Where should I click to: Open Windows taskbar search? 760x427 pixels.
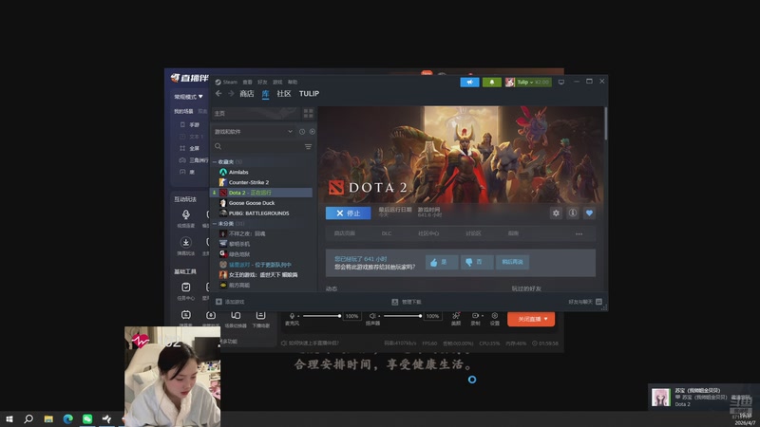(x=28, y=418)
